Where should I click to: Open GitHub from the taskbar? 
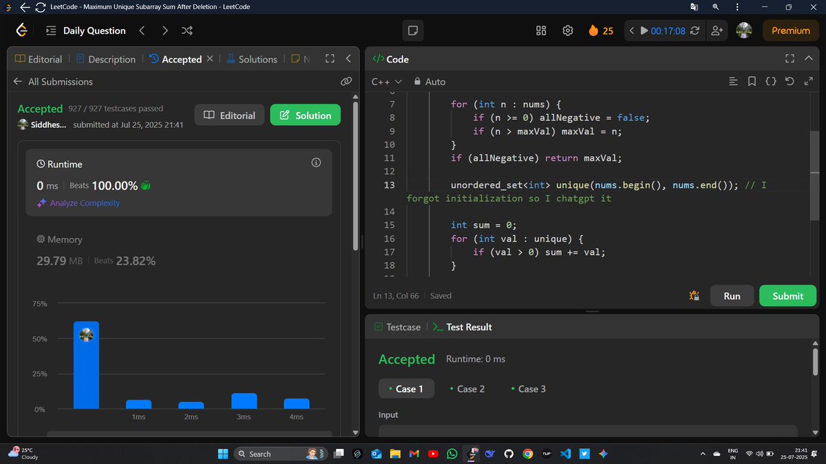(x=509, y=454)
